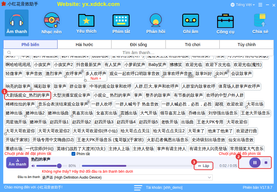Pause the playing sound

(255, 163)
